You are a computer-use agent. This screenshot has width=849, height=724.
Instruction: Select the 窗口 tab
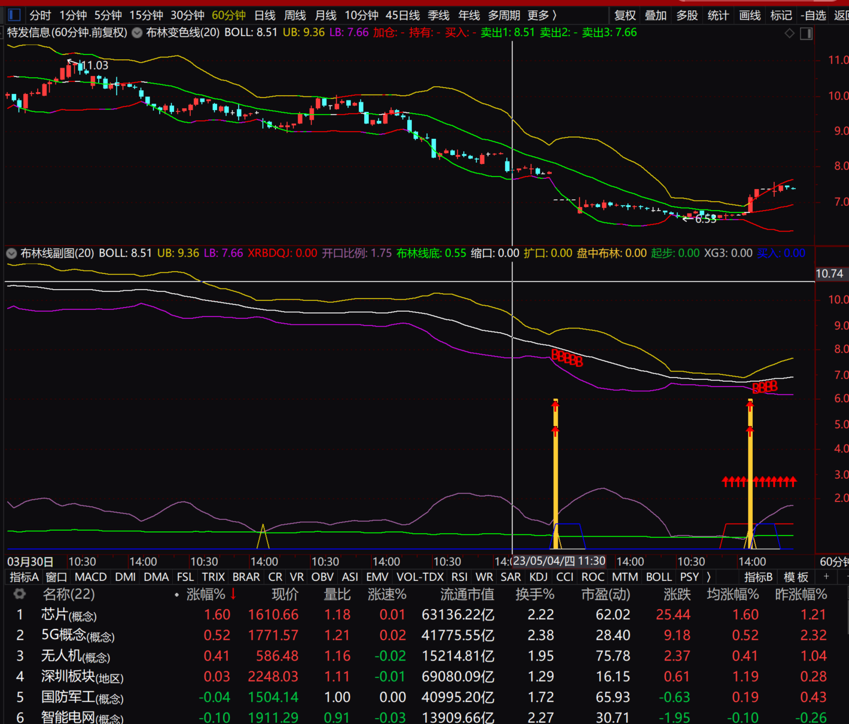(x=56, y=577)
